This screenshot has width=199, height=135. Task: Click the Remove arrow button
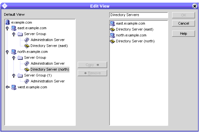pyautogui.click(x=92, y=73)
